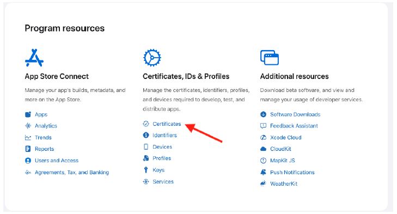Click the icon beside Xcode Cloud
The image size is (397, 214).
(x=264, y=138)
